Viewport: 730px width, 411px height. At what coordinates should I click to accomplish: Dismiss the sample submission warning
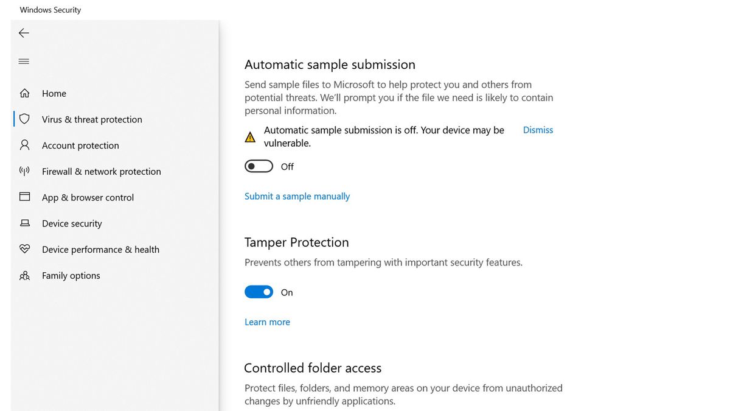[537, 130]
